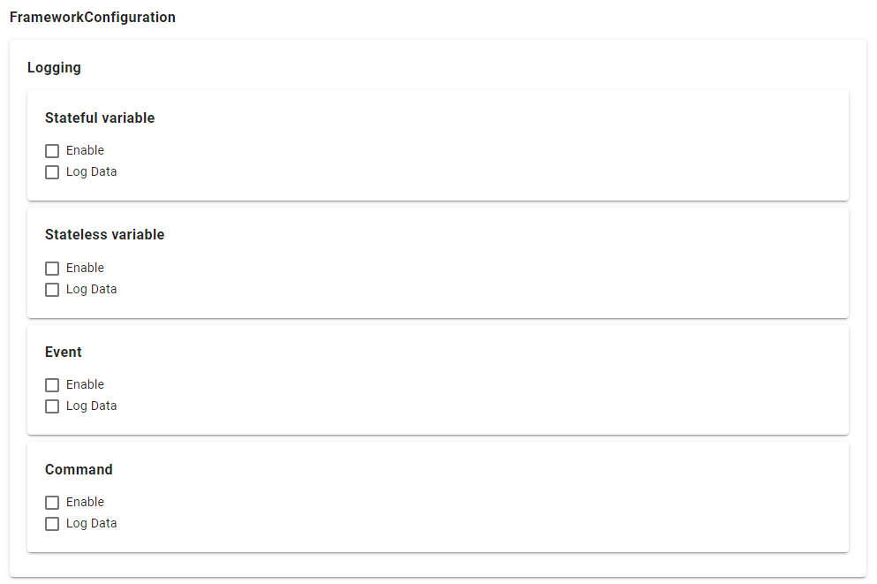Click the Stateless variable section heading

pos(104,234)
